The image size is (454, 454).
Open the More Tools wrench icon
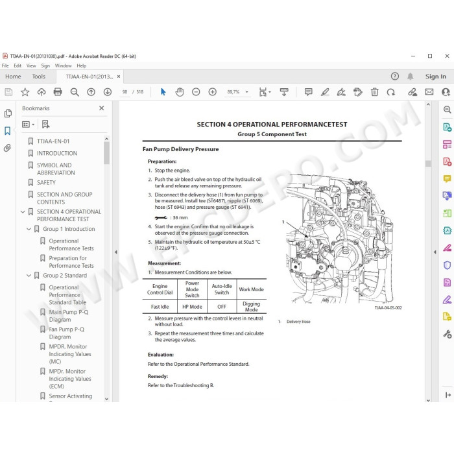point(447,334)
